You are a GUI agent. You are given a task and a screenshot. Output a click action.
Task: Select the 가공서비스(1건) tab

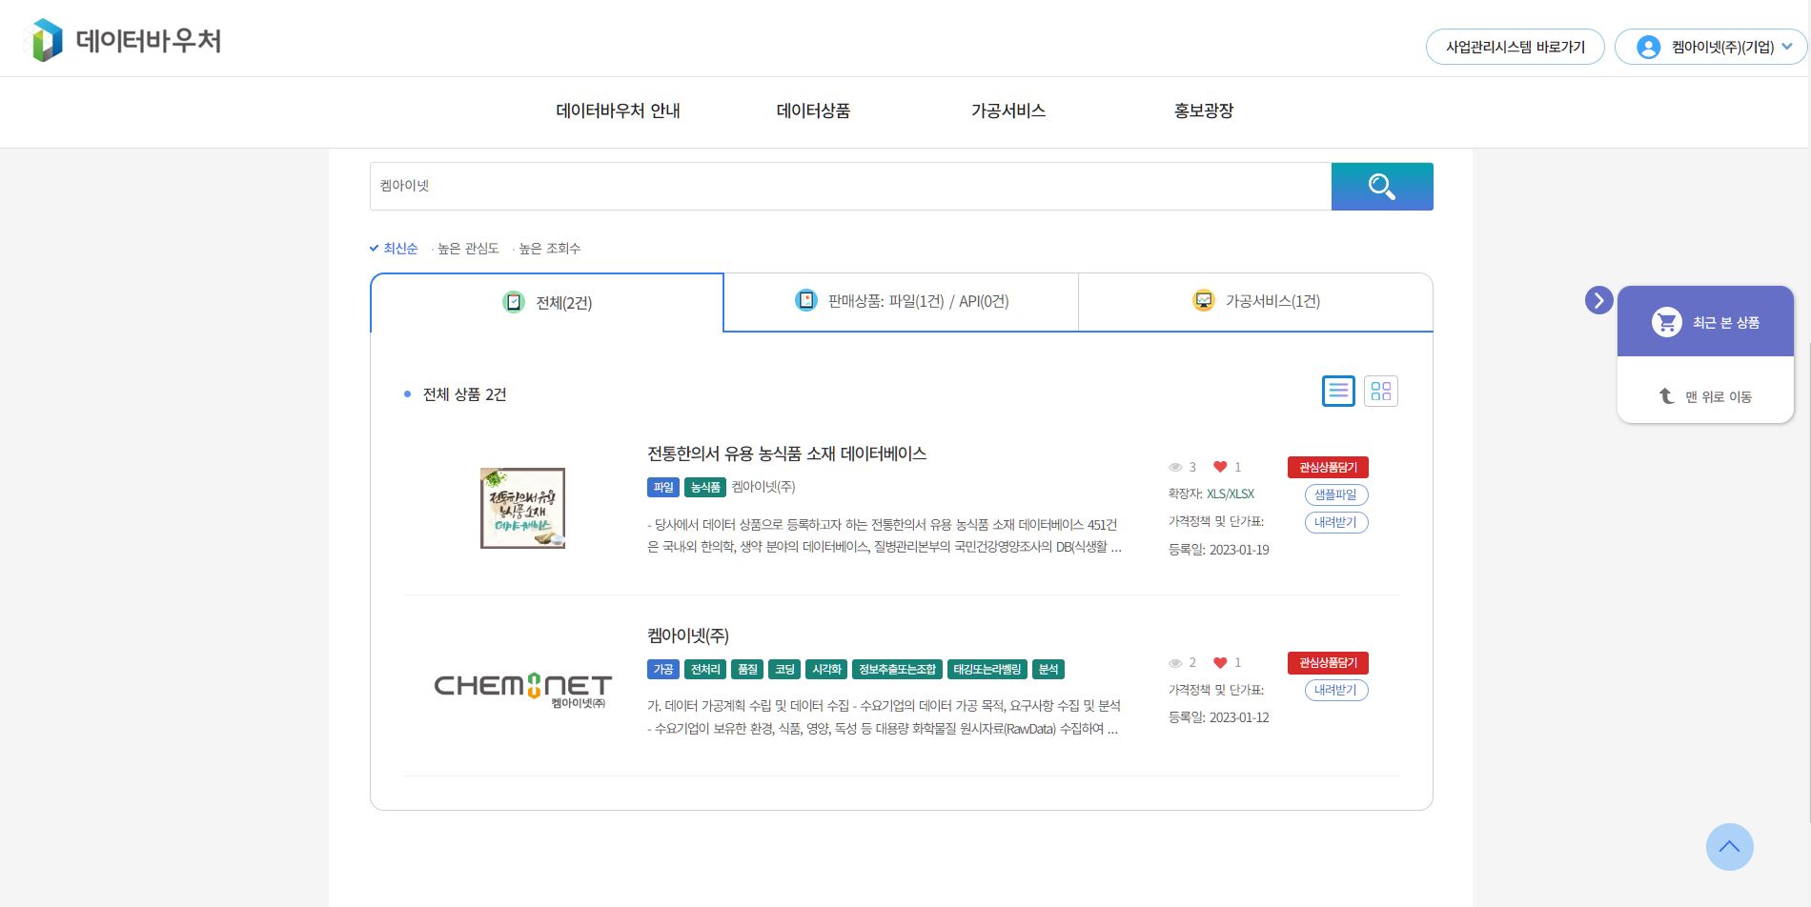pyautogui.click(x=1255, y=301)
